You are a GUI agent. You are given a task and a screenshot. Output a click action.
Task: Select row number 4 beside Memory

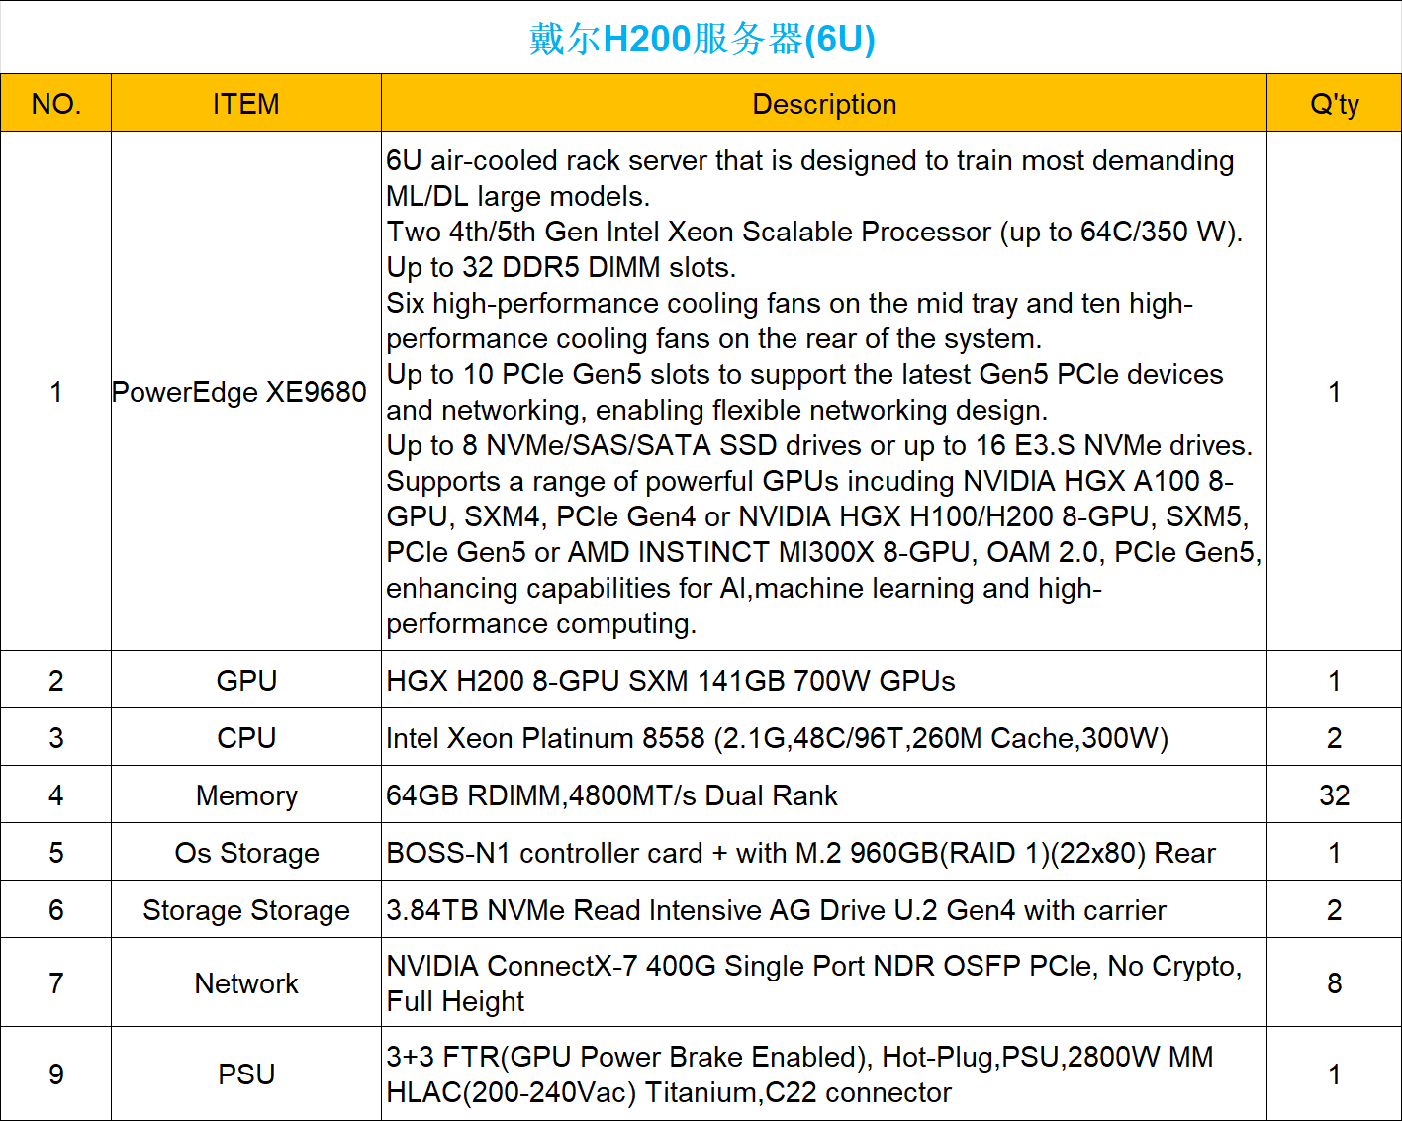(56, 794)
